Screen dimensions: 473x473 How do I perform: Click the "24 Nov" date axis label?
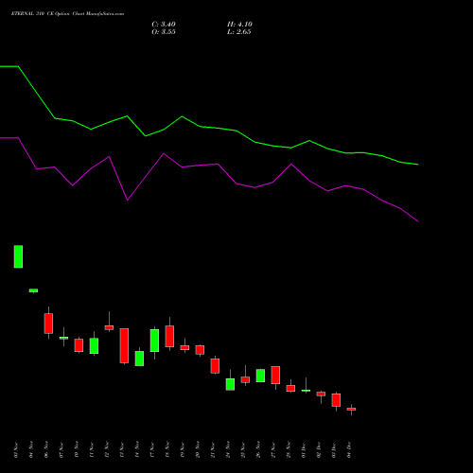pyautogui.click(x=228, y=450)
